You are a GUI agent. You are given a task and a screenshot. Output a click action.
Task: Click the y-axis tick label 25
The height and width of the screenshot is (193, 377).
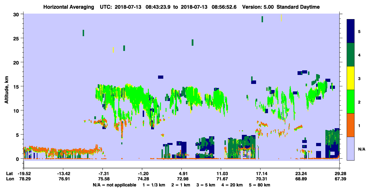[x=16, y=38]
